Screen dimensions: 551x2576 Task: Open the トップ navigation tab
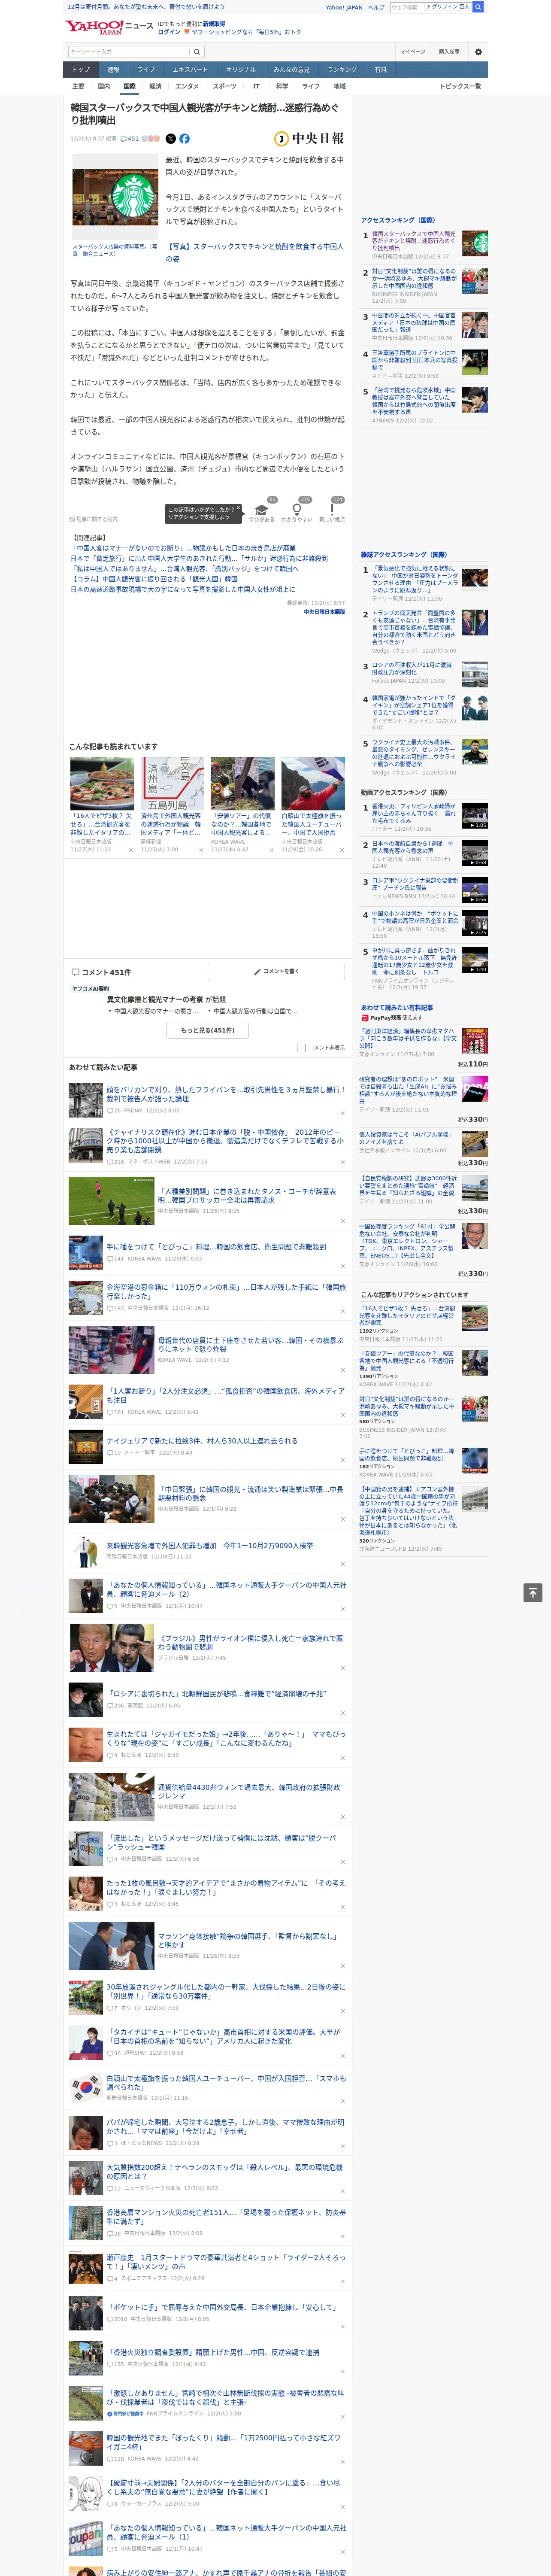click(81, 70)
